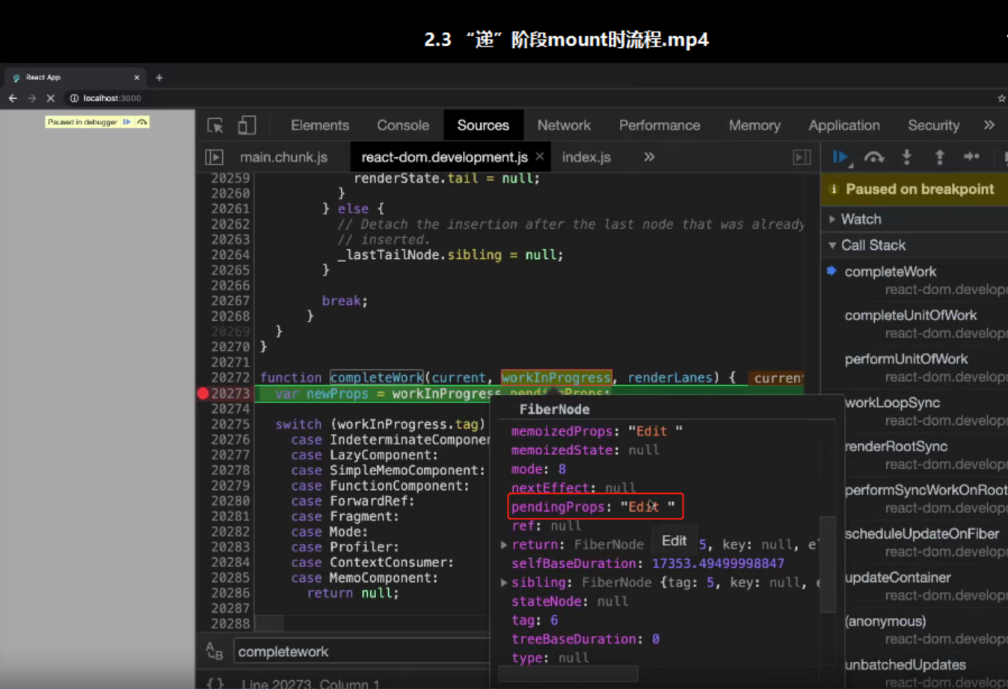The height and width of the screenshot is (689, 1008).
Task: Resume script execution
Action: [841, 157]
